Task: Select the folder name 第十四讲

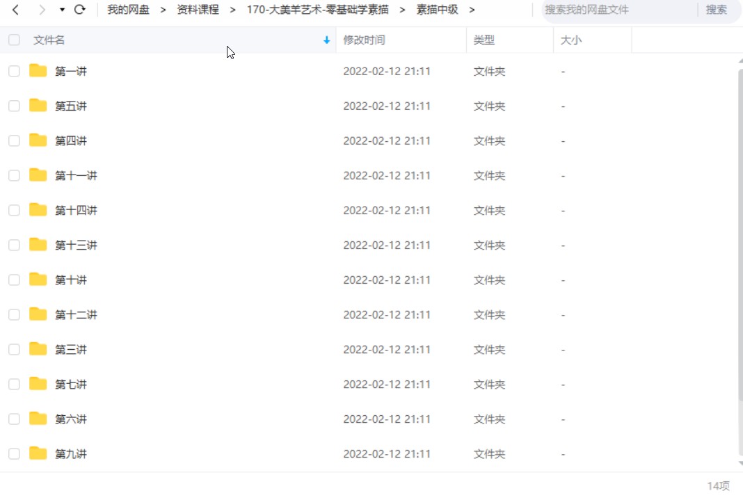Action: point(77,210)
